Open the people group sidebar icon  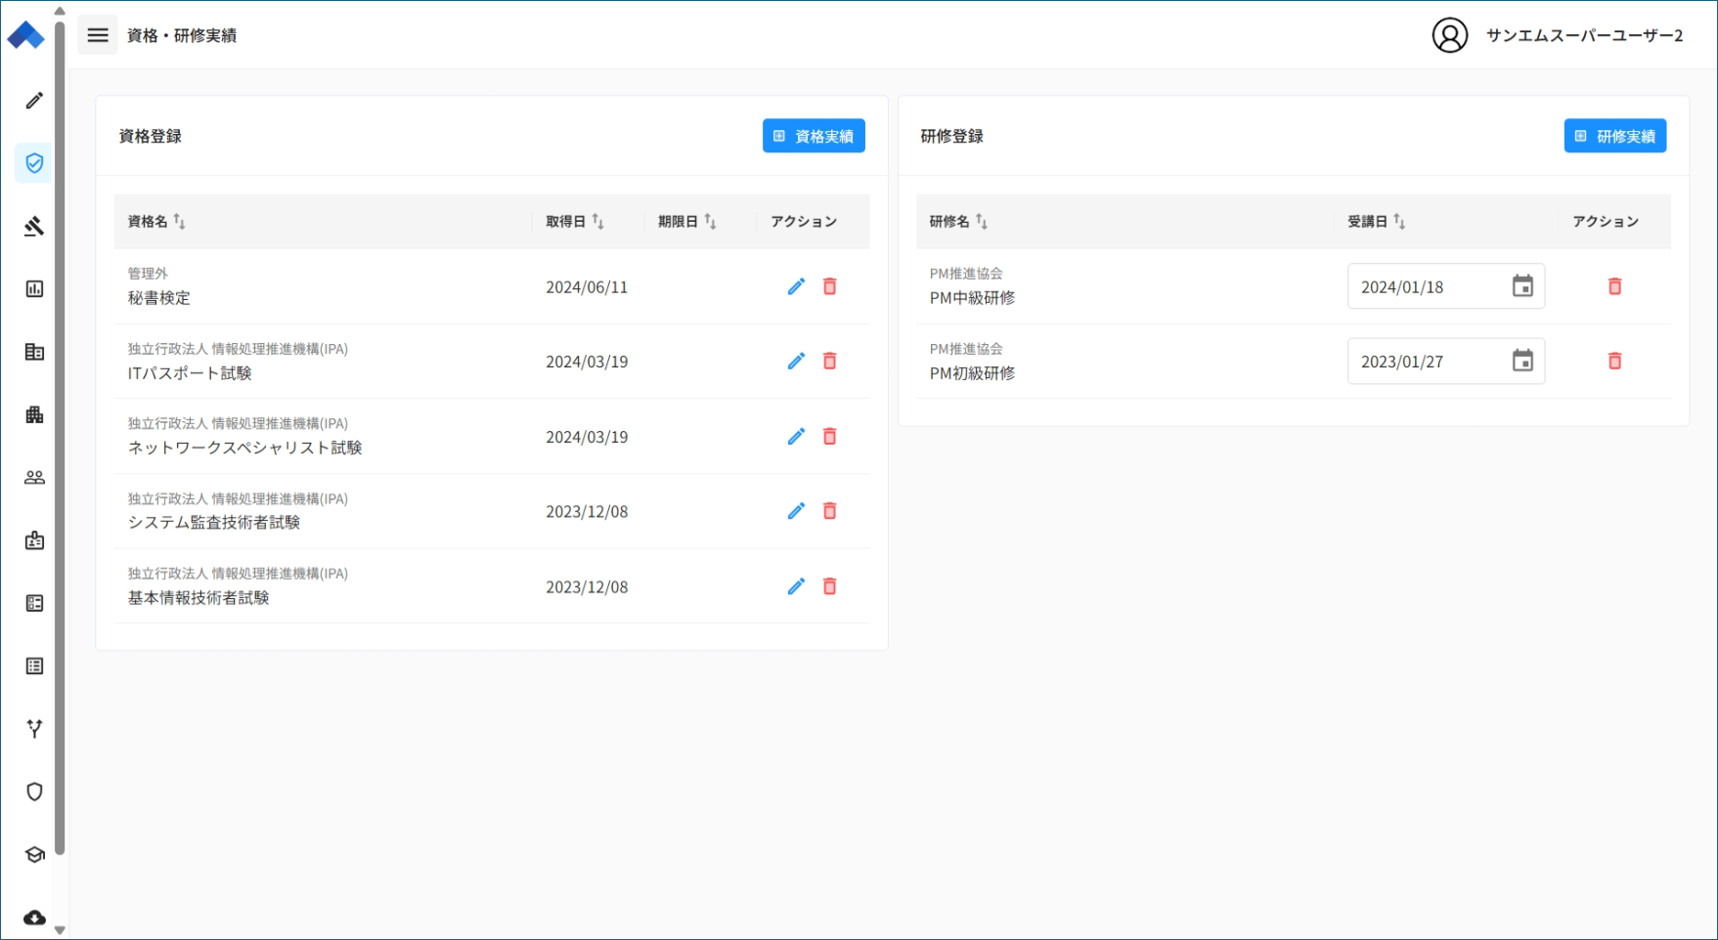[34, 478]
